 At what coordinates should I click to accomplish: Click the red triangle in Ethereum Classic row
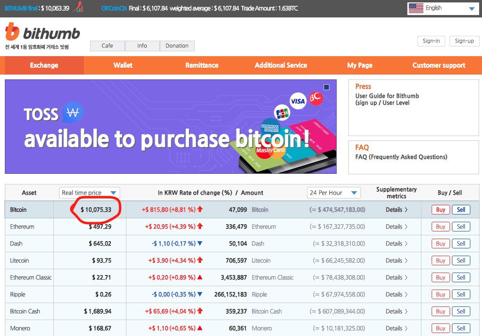click(x=200, y=277)
